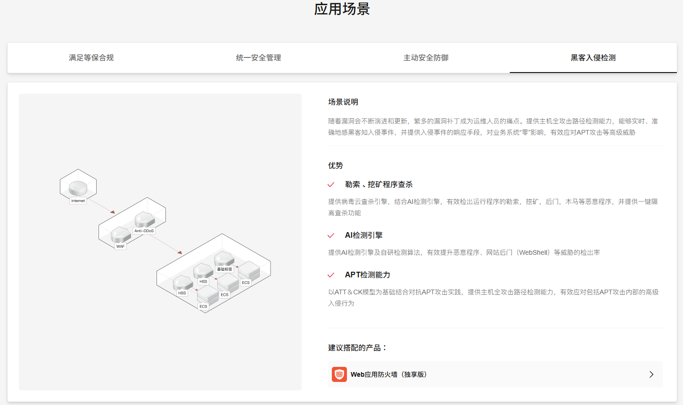Click checkmark icon beside AI检测引擎
The height and width of the screenshot is (405, 683).
coord(331,235)
